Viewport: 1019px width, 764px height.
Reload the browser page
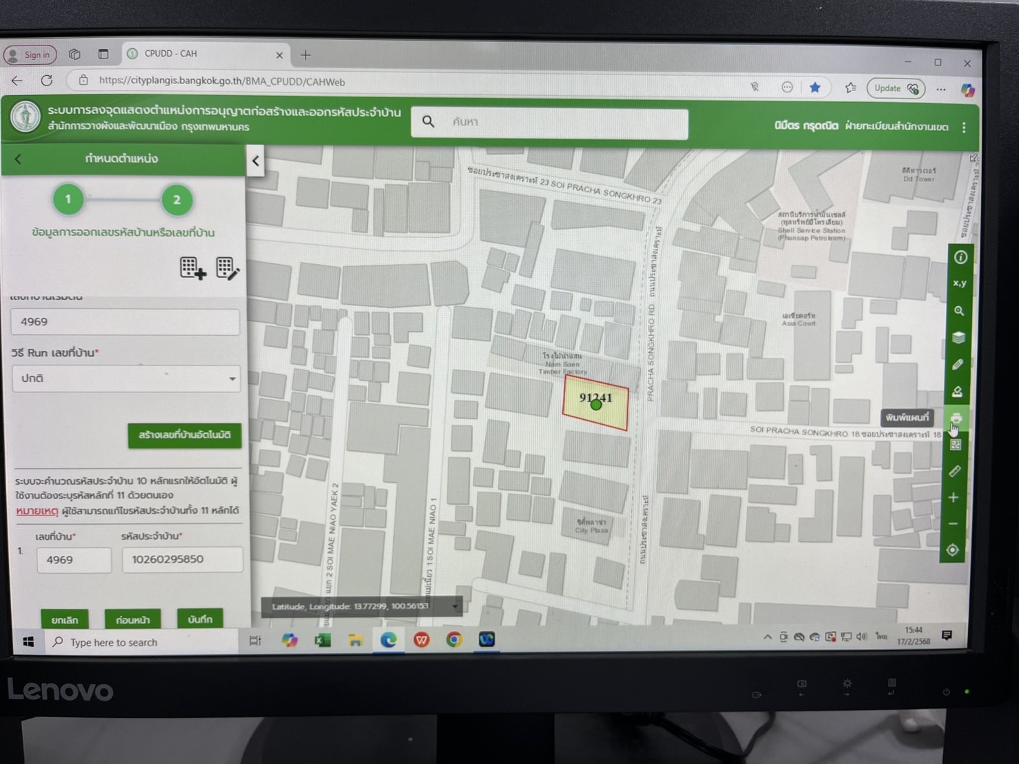47,81
